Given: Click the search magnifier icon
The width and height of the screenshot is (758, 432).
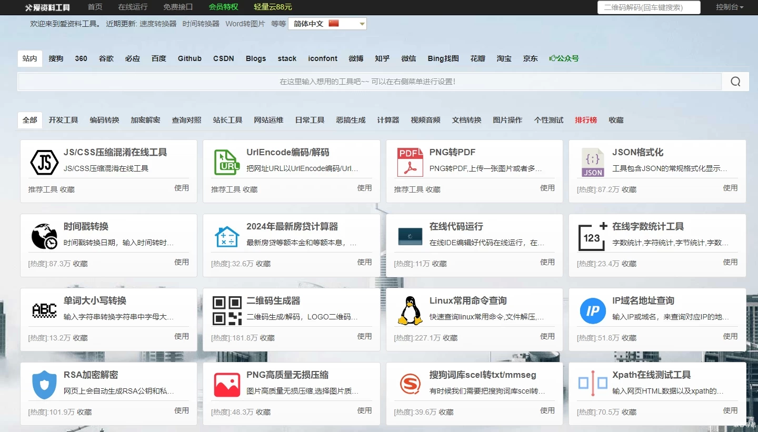Looking at the screenshot, I should click(735, 82).
